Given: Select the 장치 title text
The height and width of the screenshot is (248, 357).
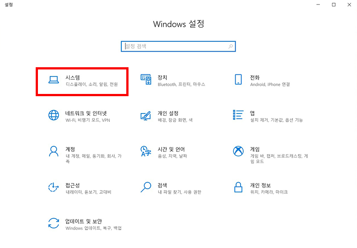Looking at the screenshot, I should 162,77.
